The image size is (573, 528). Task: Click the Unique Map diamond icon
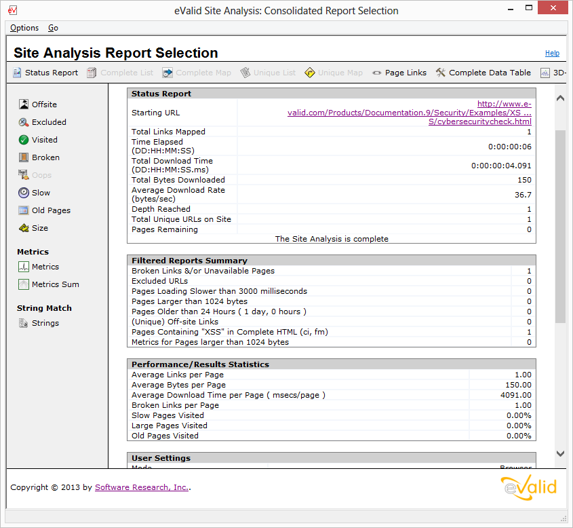click(309, 73)
